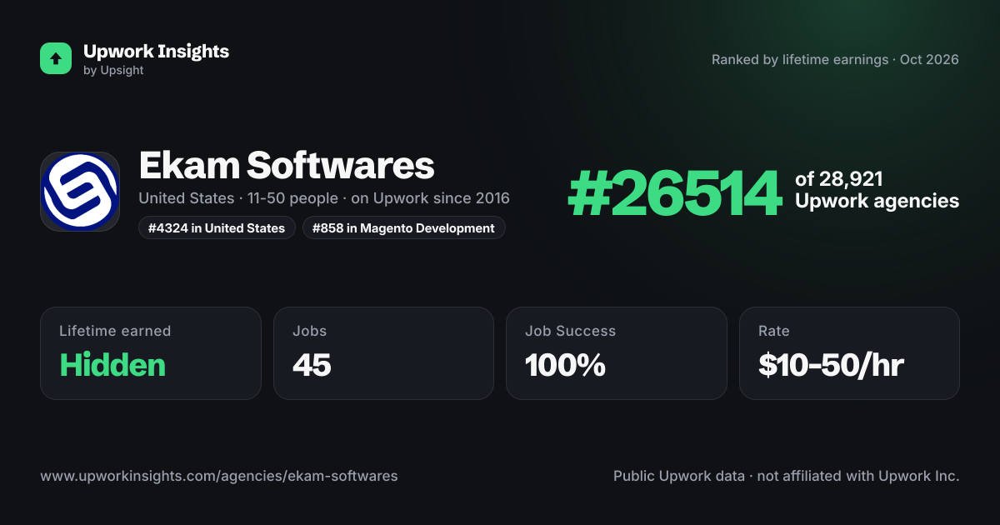Select the "Ranked by lifetime earnings · Oct 2026" text
The width and height of the screenshot is (1000, 525).
(x=835, y=59)
